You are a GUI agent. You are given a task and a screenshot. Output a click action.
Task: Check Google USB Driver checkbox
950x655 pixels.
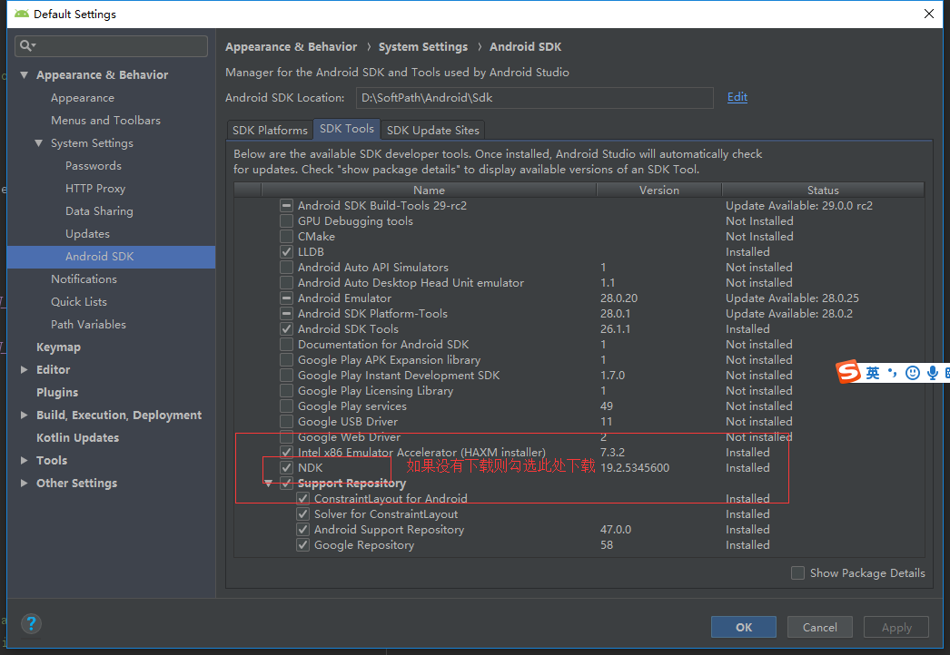coord(287,422)
